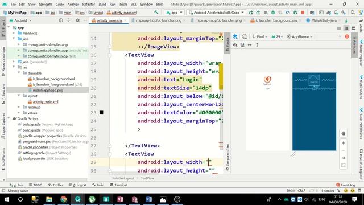
Task: Select activity_main.xml in layout folder
Action: pos(45,101)
